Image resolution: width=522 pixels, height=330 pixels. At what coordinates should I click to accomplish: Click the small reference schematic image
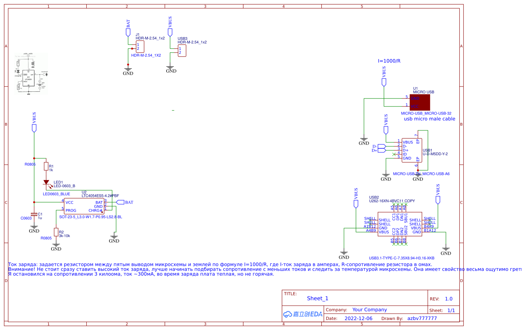tap(31, 74)
